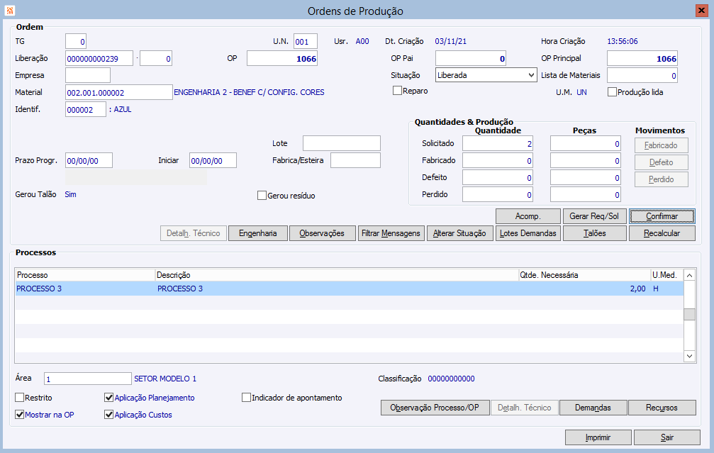This screenshot has height=453, width=714.
Task: Click Observação Processo/OP button
Action: [x=435, y=408]
